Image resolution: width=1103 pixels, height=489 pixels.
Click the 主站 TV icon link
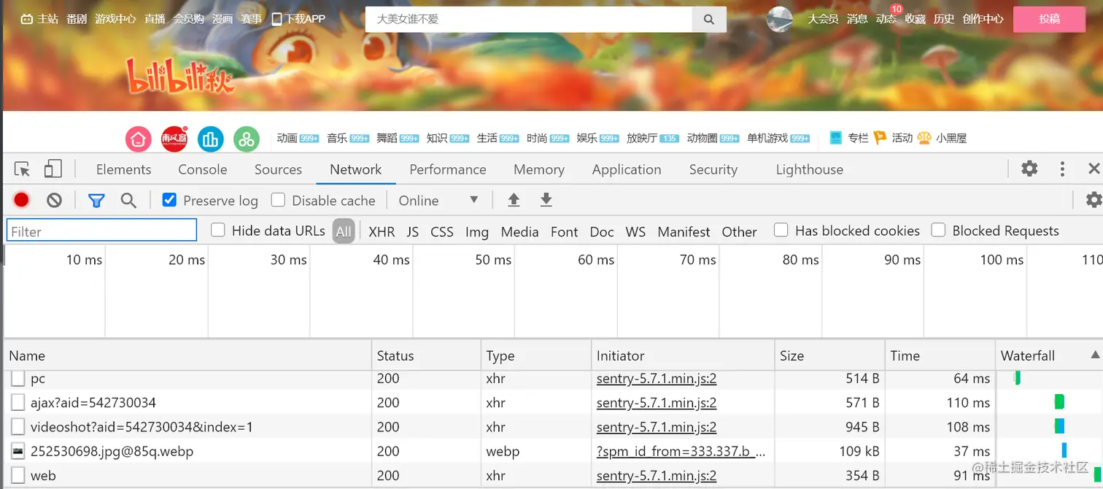39,19
